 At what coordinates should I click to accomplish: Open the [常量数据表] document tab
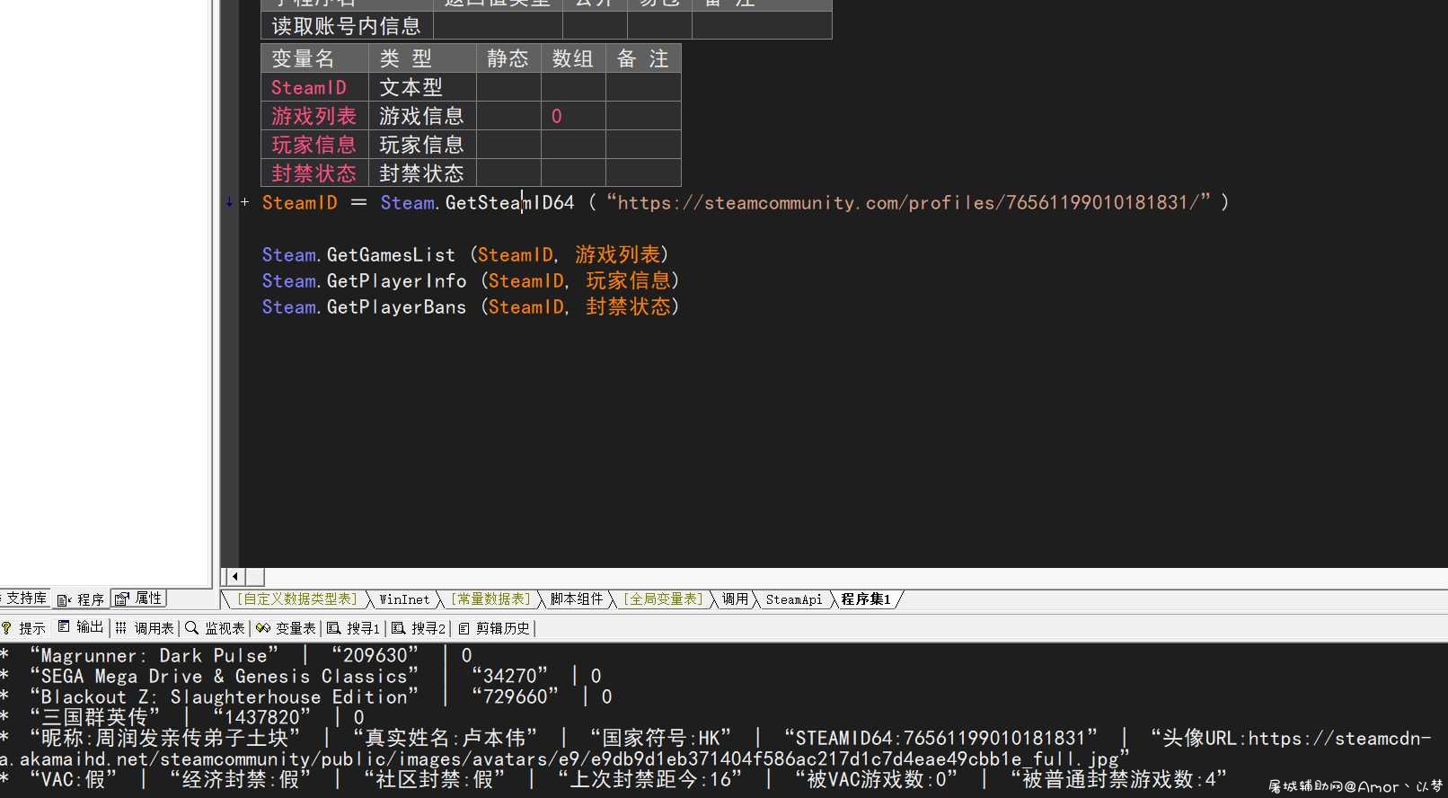(x=490, y=598)
